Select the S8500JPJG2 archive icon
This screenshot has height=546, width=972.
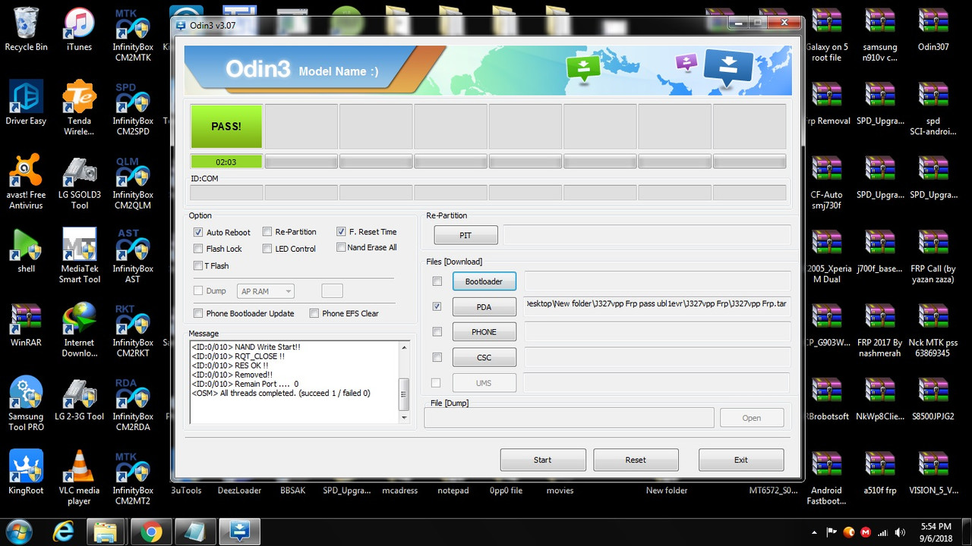click(933, 400)
